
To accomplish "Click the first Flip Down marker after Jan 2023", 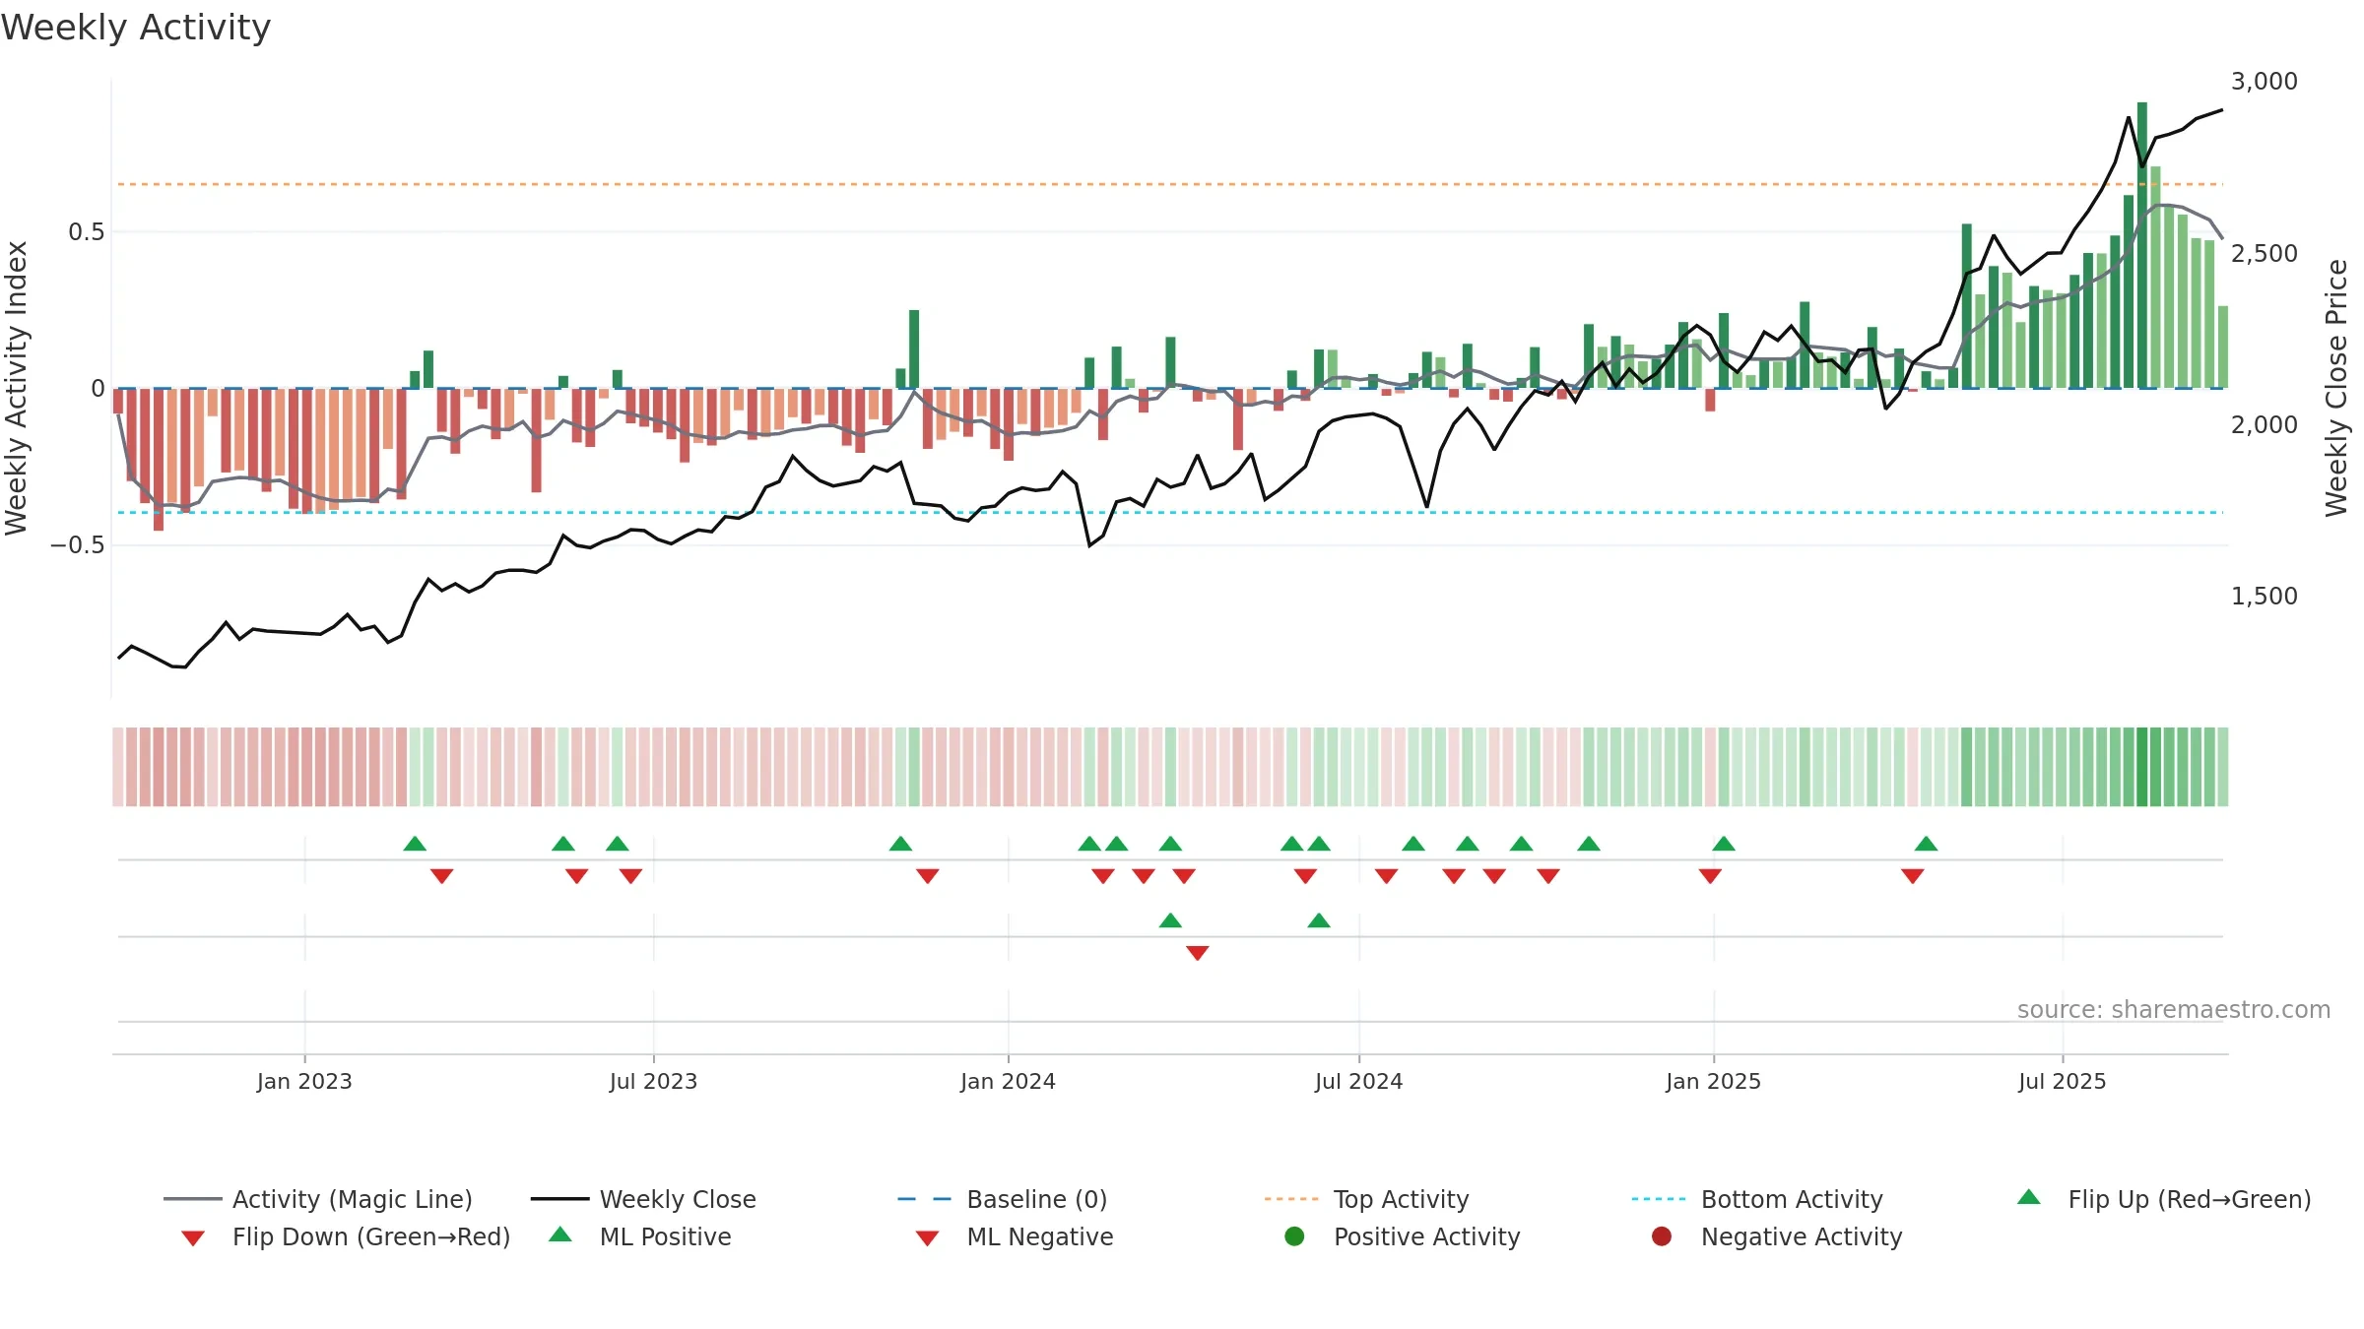I will coord(442,876).
